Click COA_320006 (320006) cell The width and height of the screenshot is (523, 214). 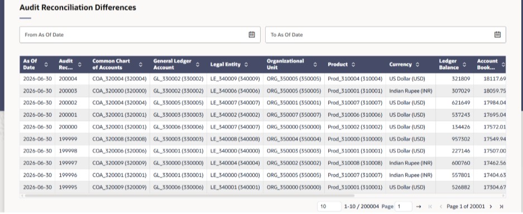(119, 151)
